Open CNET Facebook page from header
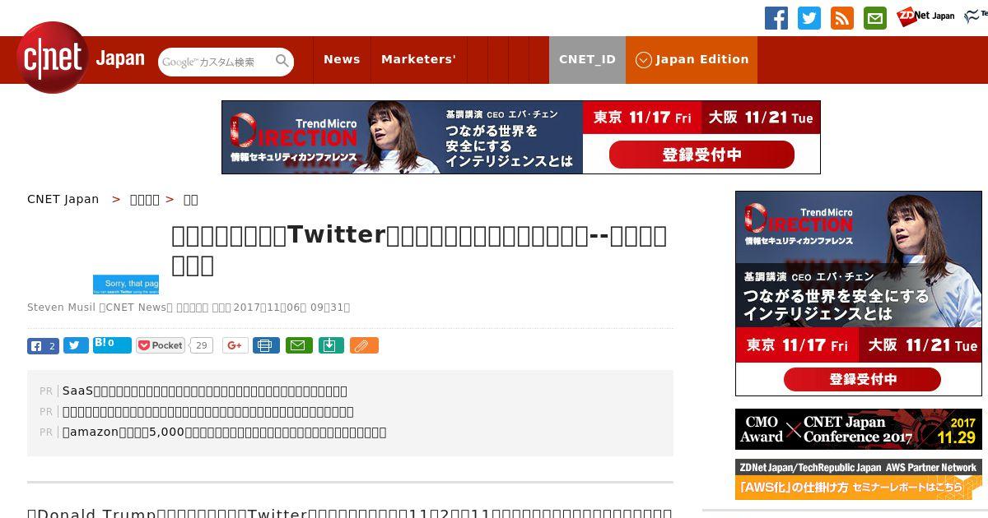This screenshot has height=518, width=988. click(776, 18)
